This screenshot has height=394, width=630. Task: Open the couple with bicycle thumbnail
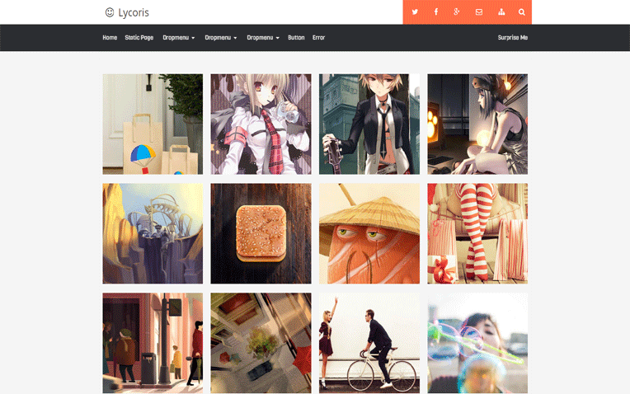369,343
